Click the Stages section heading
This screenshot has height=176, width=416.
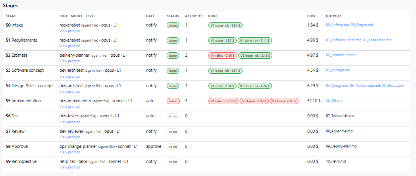click(x=11, y=5)
